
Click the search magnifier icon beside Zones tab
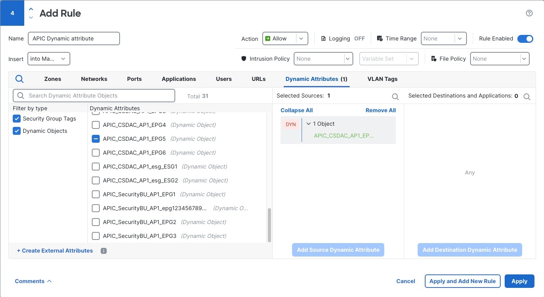click(x=19, y=79)
